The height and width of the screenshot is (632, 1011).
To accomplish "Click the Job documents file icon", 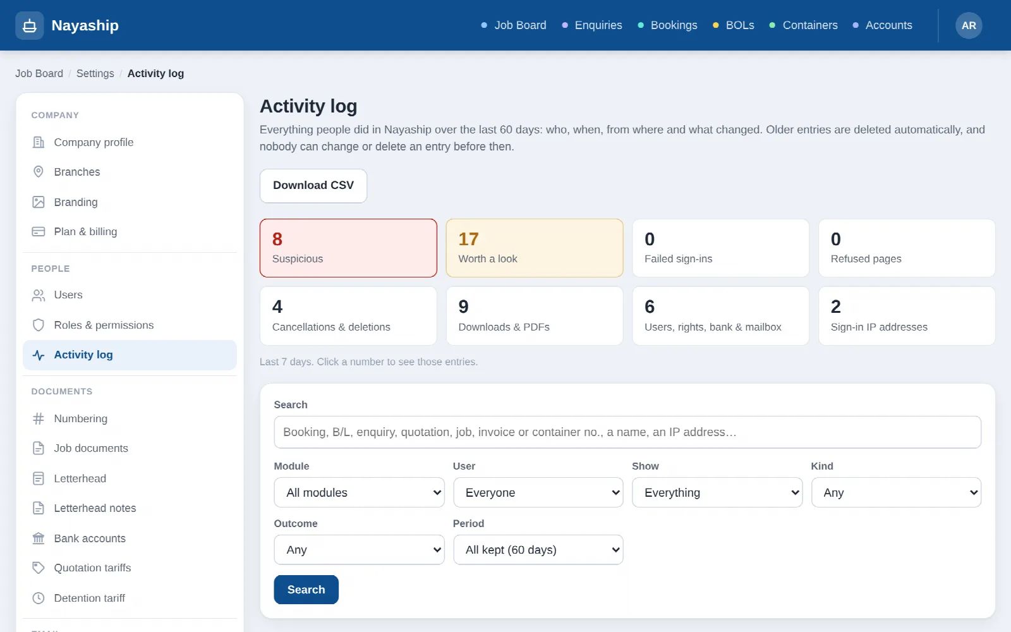I will pos(39,448).
